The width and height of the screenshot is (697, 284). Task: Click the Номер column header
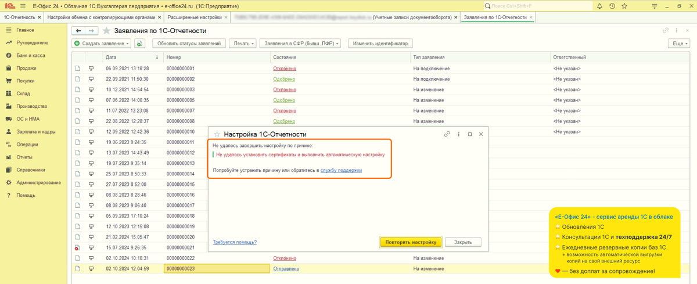217,57
